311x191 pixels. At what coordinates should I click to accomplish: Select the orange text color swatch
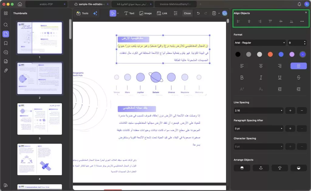click(x=270, y=54)
